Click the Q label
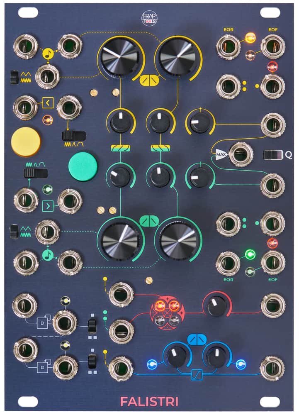 289,155
